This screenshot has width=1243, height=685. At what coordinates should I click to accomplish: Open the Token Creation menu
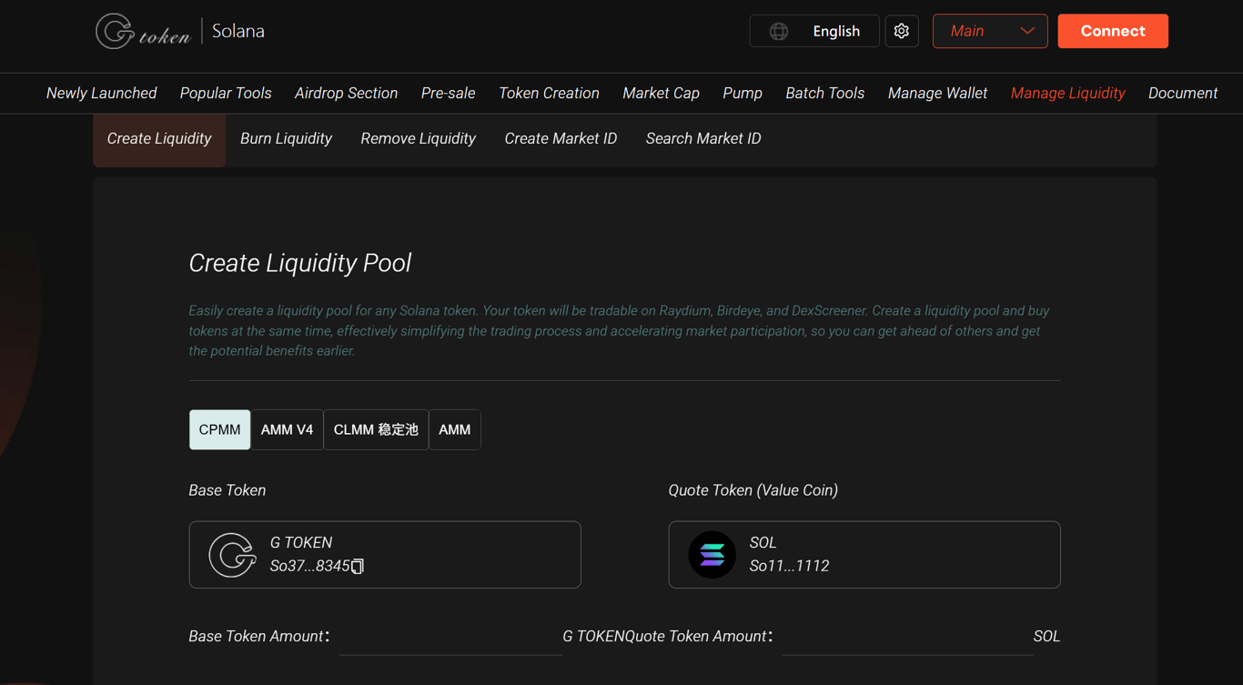(x=549, y=93)
